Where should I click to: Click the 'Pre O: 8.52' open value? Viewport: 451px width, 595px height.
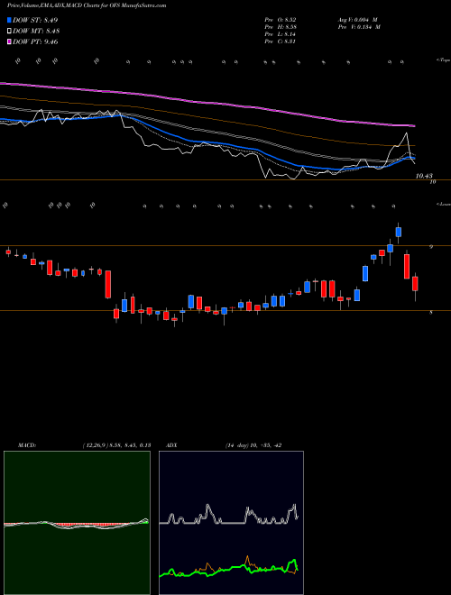[281, 20]
